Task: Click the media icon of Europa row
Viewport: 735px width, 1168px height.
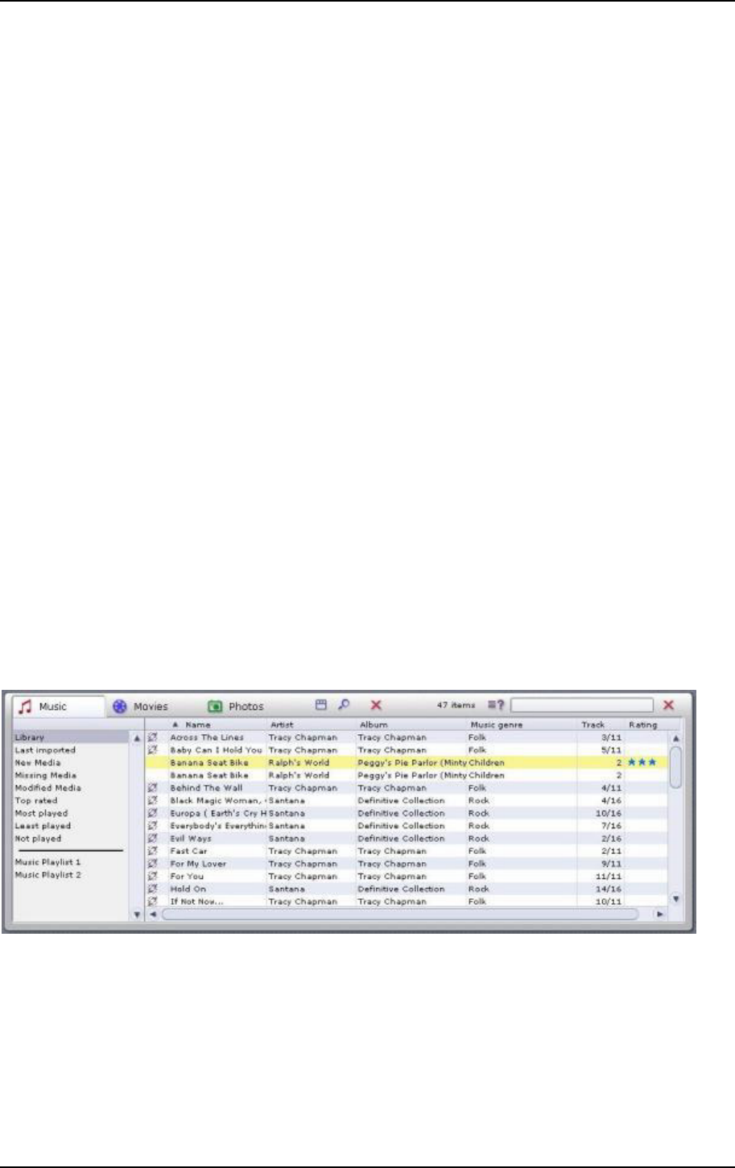Action: click(x=153, y=813)
